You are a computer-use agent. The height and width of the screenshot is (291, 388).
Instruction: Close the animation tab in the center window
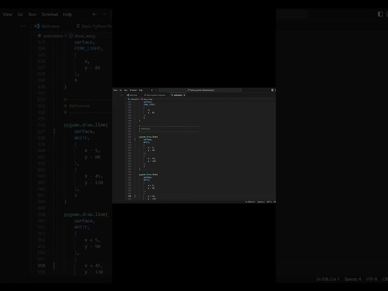[184, 95]
